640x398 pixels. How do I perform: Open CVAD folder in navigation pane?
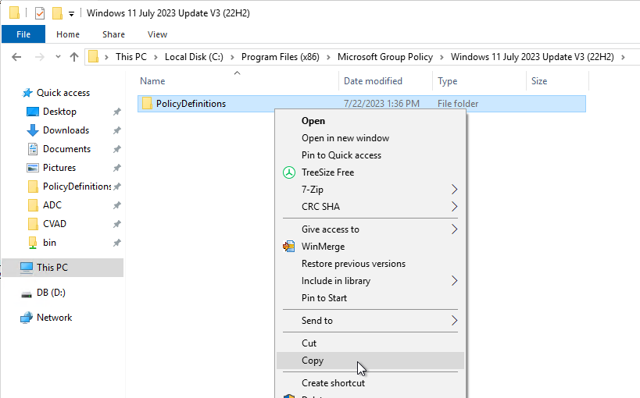(x=54, y=224)
